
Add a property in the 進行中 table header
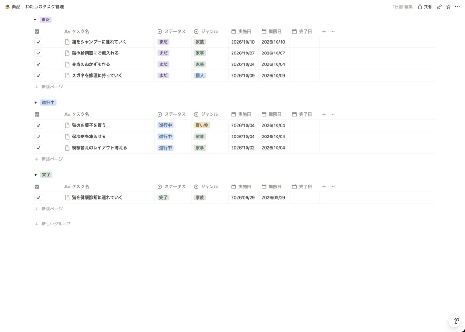click(x=324, y=114)
